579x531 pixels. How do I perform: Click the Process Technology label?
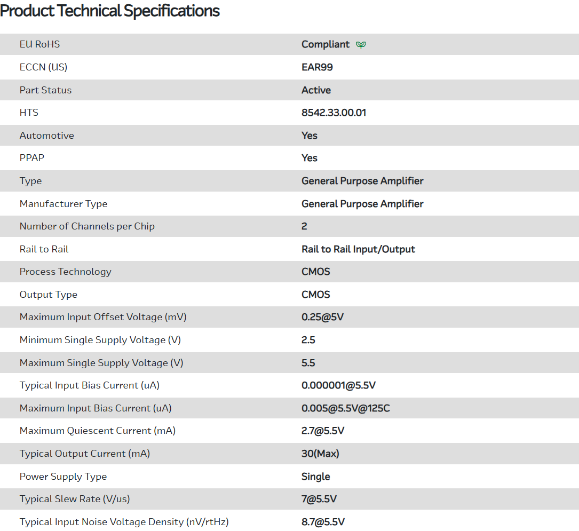click(66, 272)
